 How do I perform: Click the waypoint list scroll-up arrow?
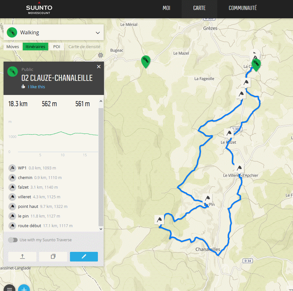click(101, 101)
